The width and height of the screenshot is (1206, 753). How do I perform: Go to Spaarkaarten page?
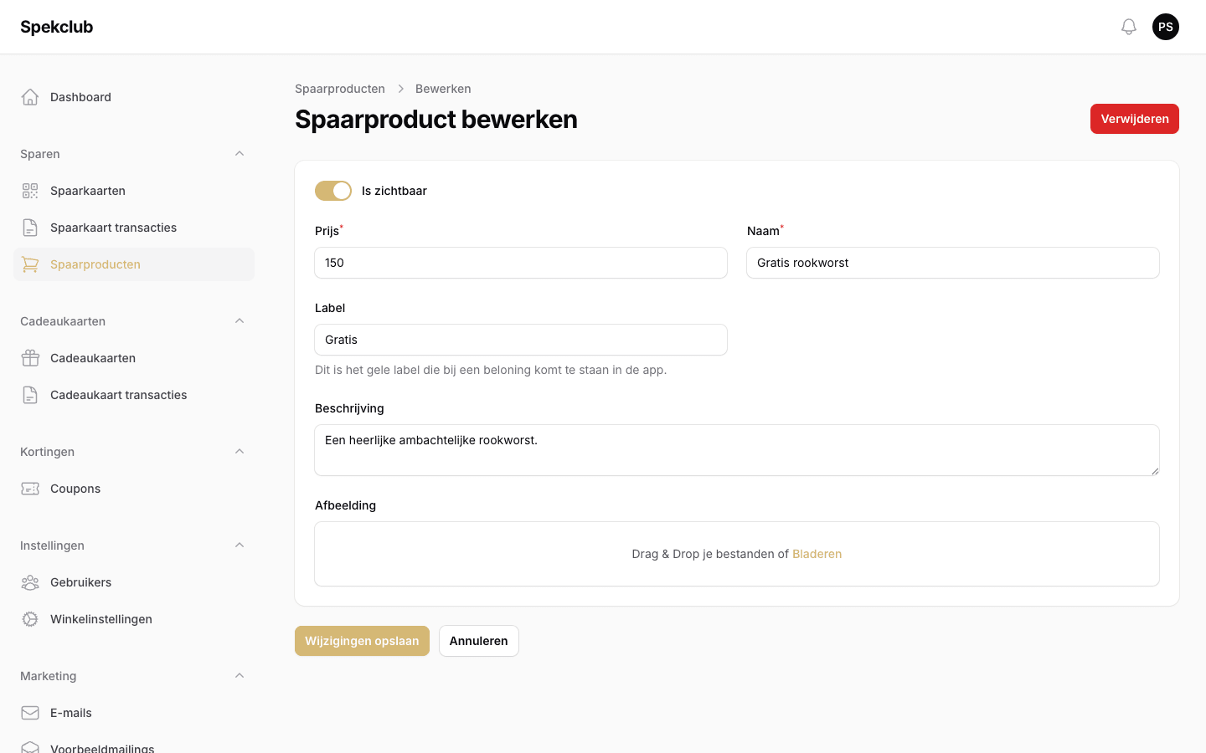pyautogui.click(x=134, y=191)
